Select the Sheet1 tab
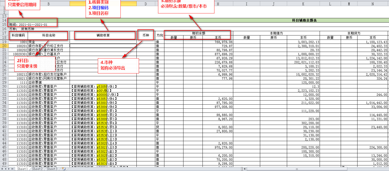Viewport: 389px width, 171px height. pos(22,169)
